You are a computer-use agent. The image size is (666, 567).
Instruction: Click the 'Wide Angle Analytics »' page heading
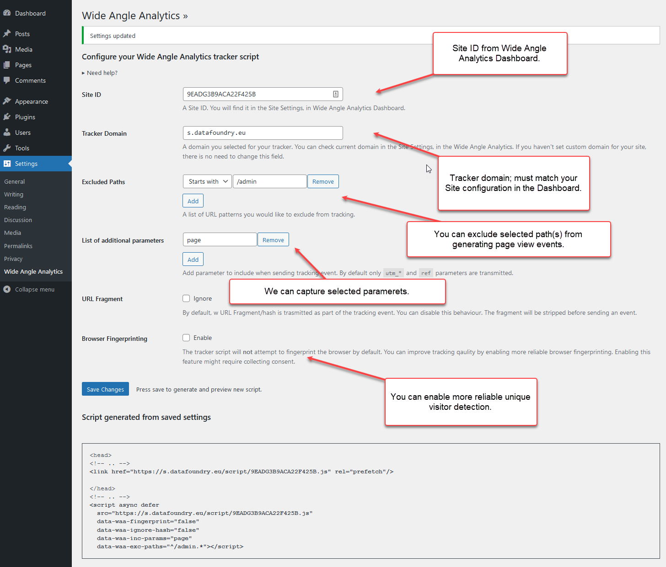pyautogui.click(x=135, y=16)
